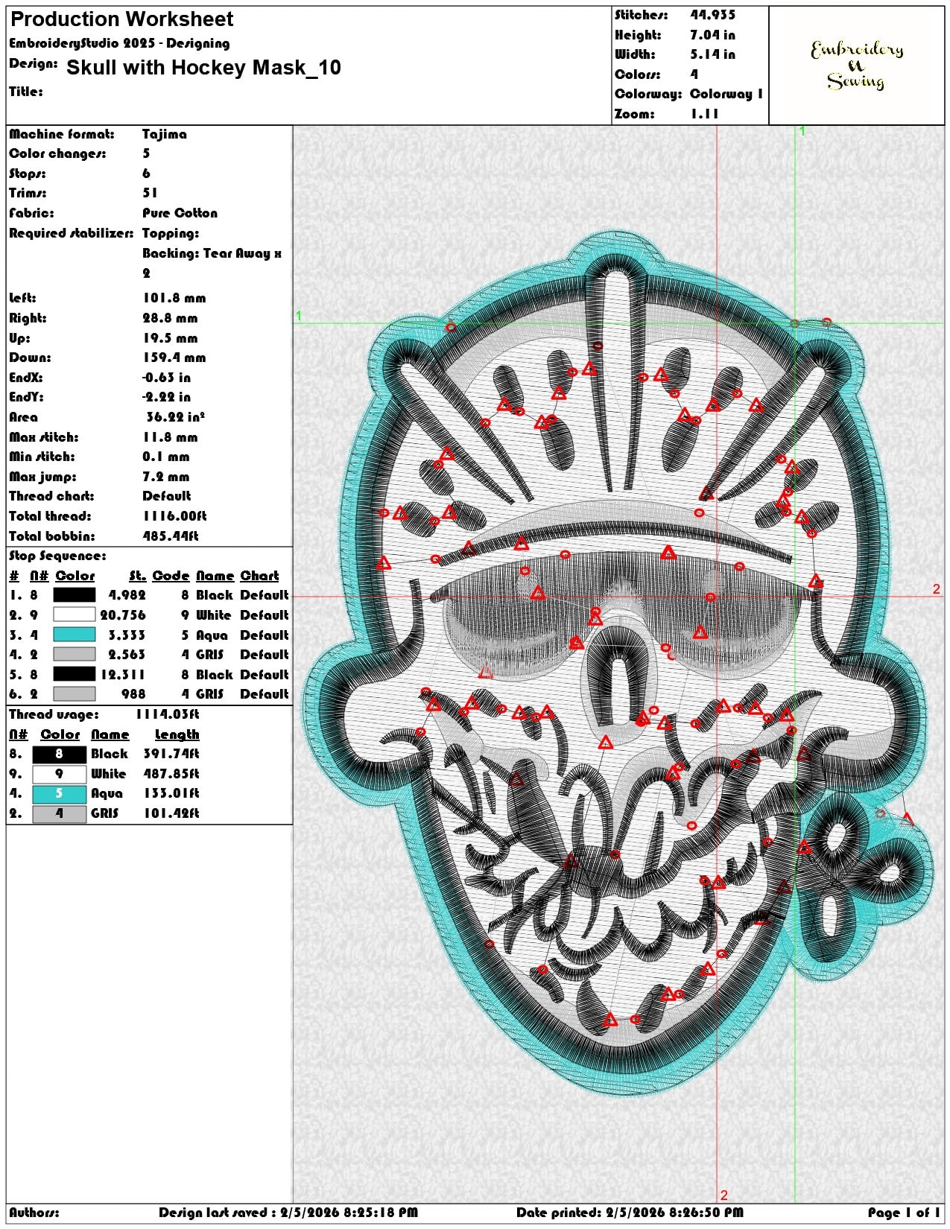The width and height of the screenshot is (950, 1229).
Task: Select the white swatch in stop sequence row 2
Action: coord(75,615)
